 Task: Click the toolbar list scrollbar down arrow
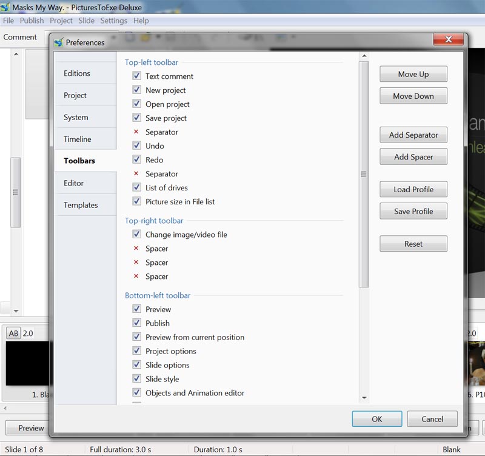[364, 398]
